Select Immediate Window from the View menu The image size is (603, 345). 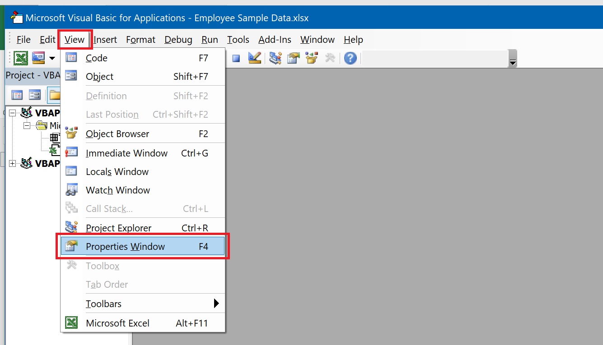(x=126, y=153)
